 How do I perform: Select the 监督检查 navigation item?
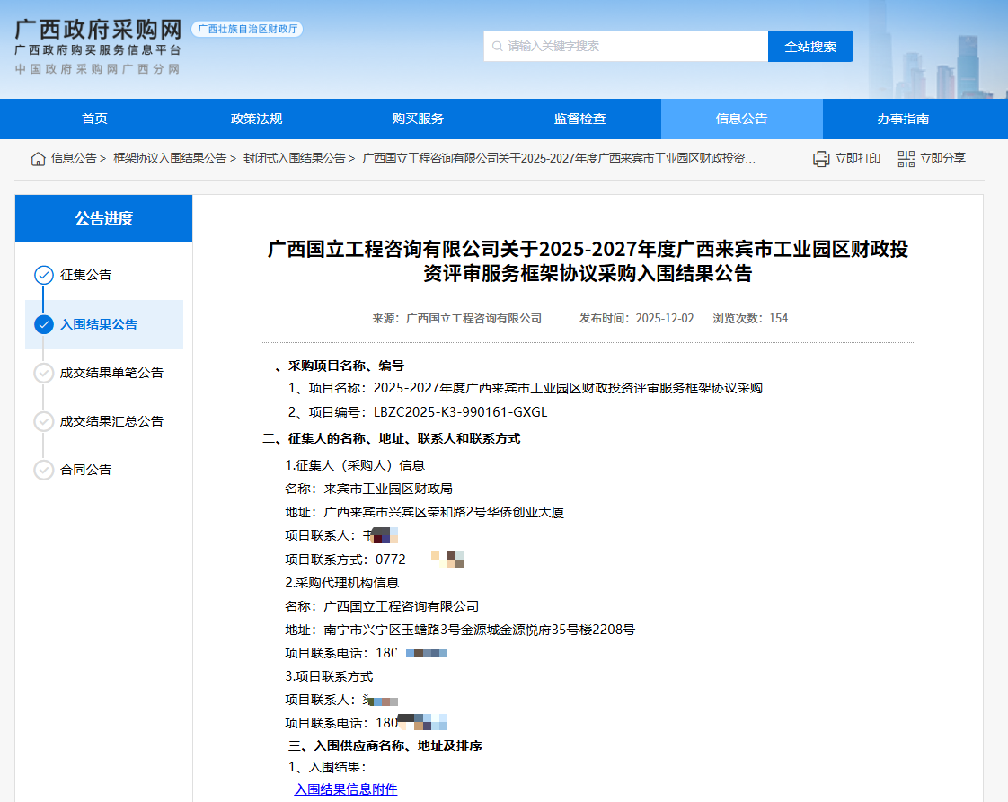[x=579, y=119]
